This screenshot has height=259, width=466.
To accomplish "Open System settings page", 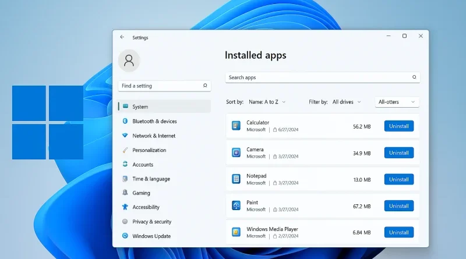I will tap(164, 107).
